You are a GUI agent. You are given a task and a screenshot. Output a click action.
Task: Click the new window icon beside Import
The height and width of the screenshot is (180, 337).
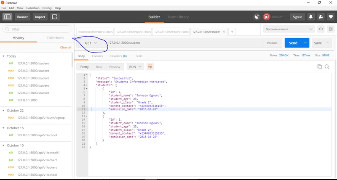click(55, 17)
